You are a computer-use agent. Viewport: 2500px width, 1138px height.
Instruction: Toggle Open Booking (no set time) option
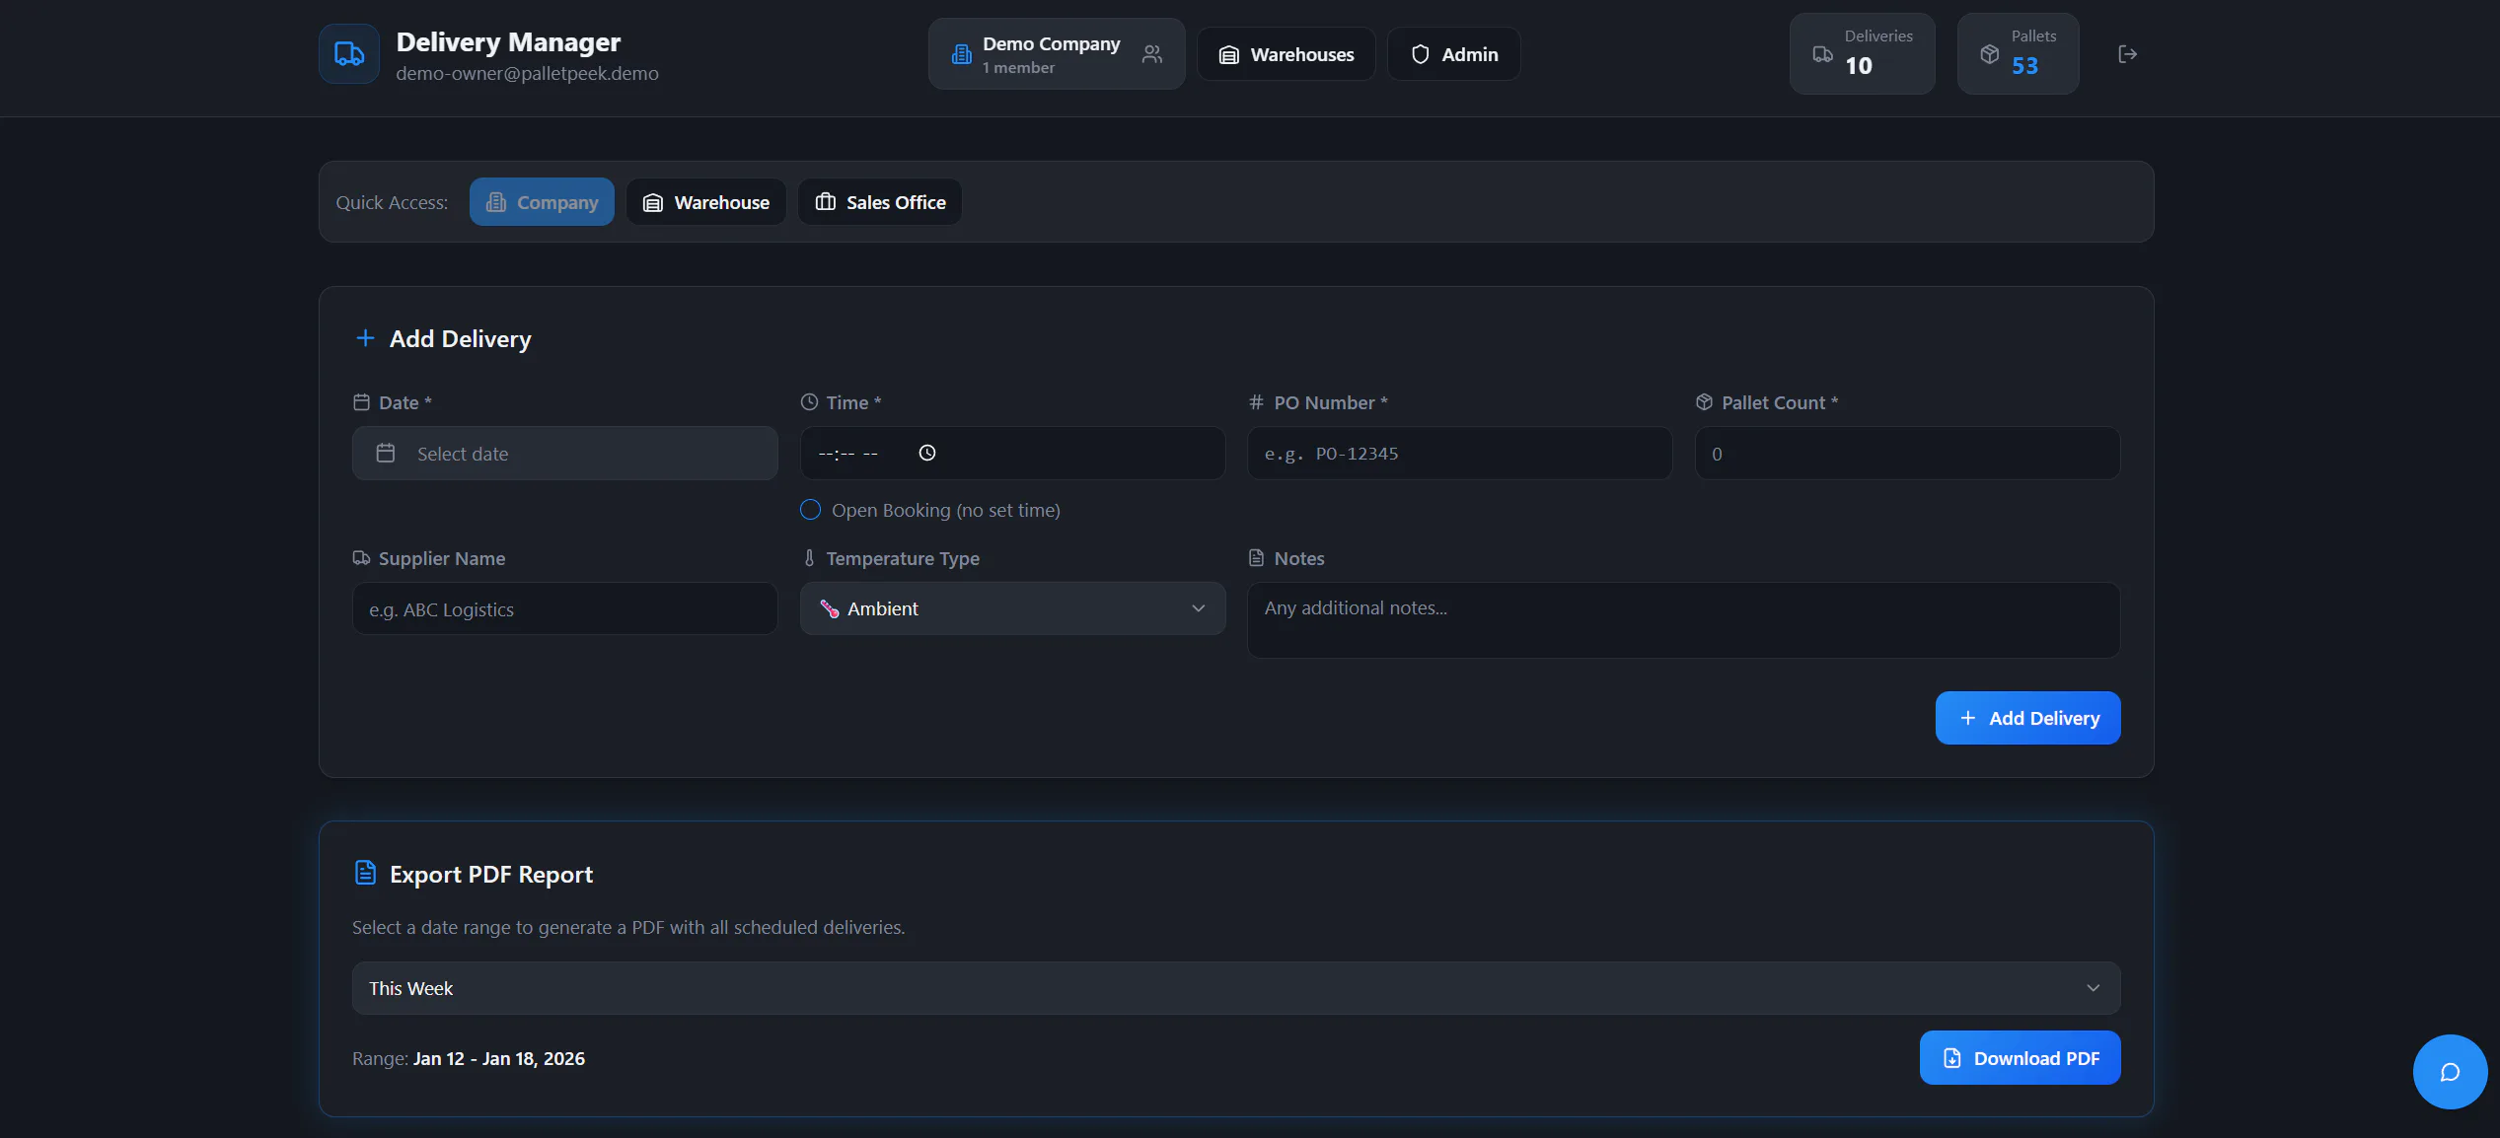[810, 510]
